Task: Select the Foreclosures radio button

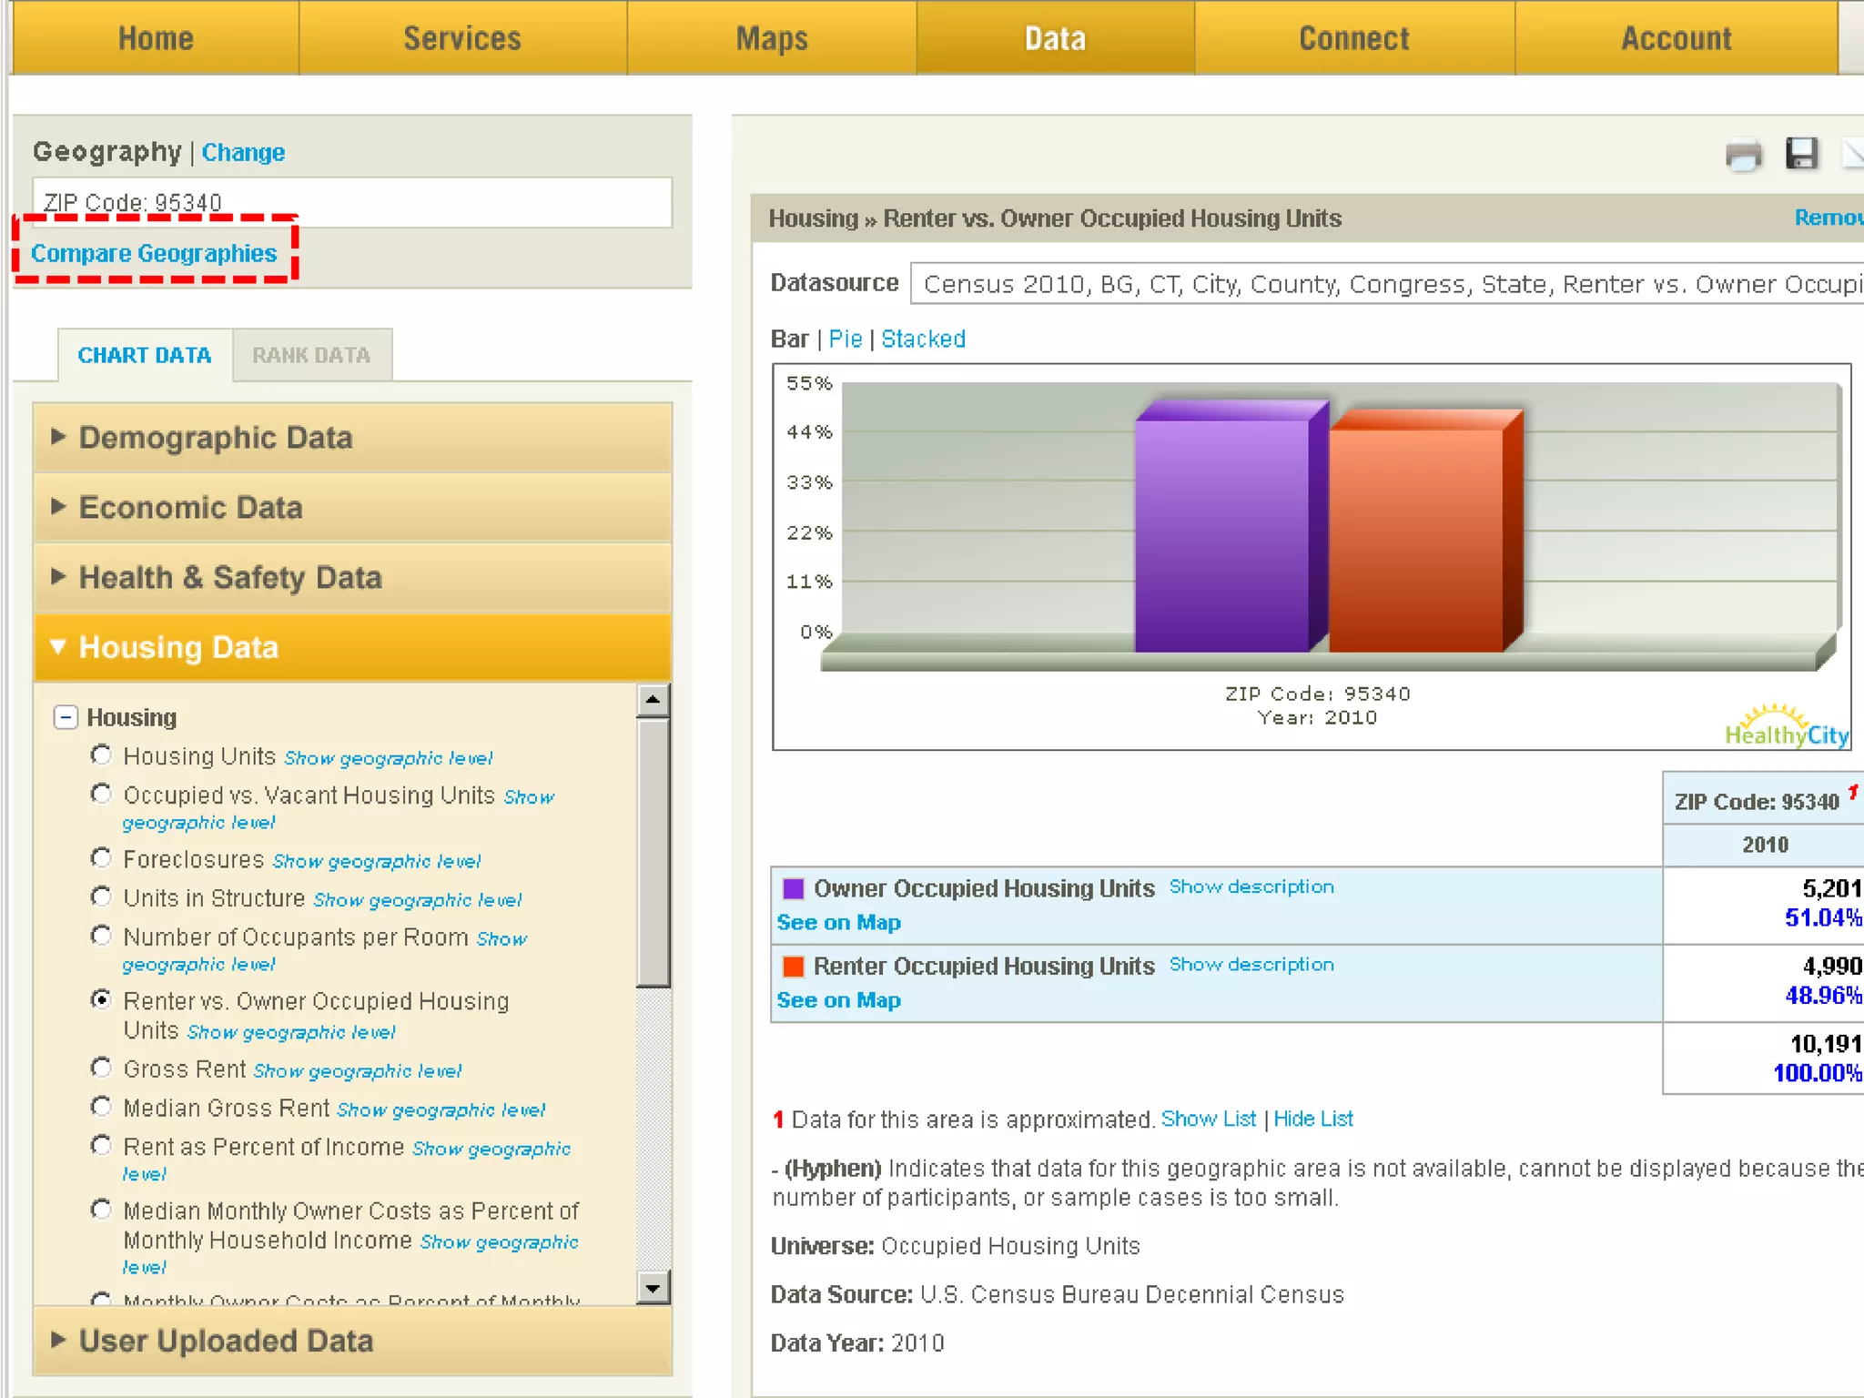Action: pyautogui.click(x=101, y=858)
